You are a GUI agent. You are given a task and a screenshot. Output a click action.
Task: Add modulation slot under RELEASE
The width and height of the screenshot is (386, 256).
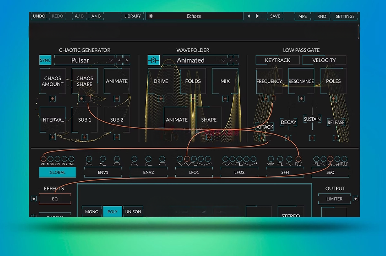tap(336, 138)
